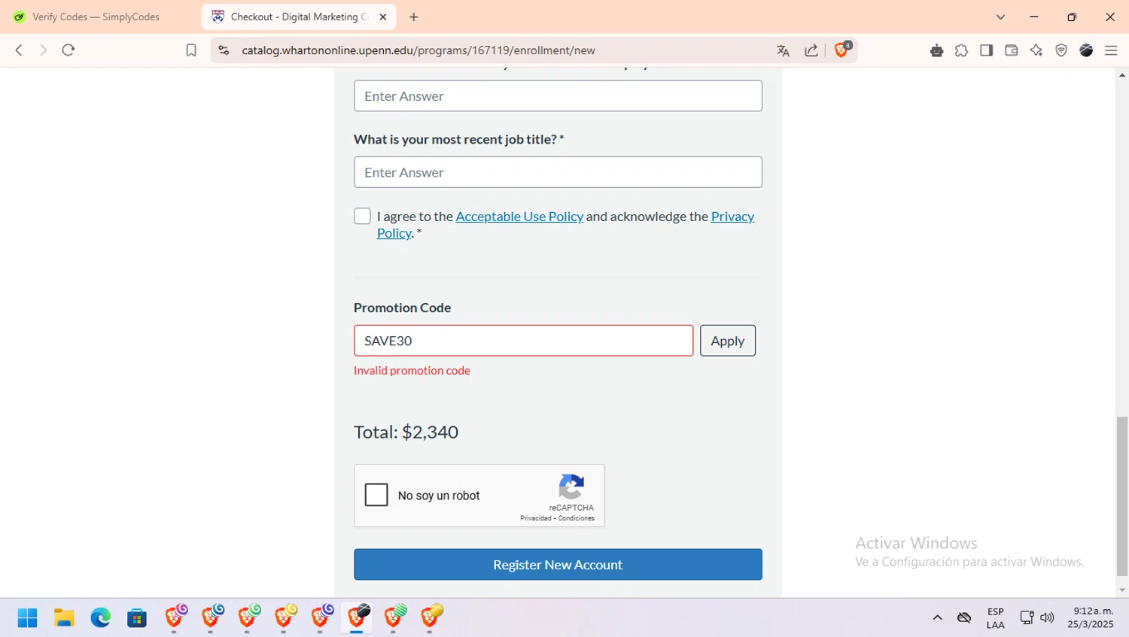Open the Brave Wallet icon
The image size is (1129, 637).
tap(1012, 50)
